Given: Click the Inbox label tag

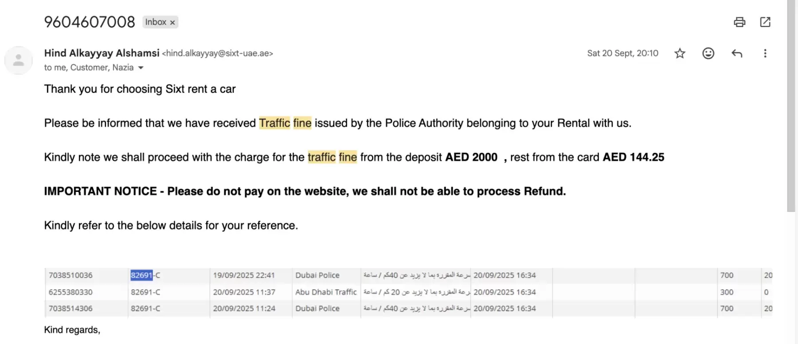Looking at the screenshot, I should pyautogui.click(x=156, y=22).
